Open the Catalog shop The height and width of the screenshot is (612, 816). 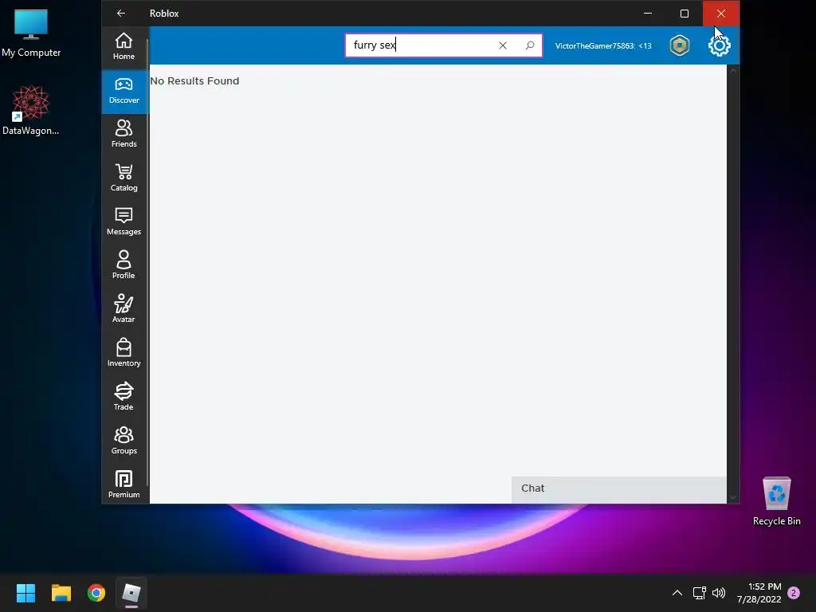click(124, 178)
